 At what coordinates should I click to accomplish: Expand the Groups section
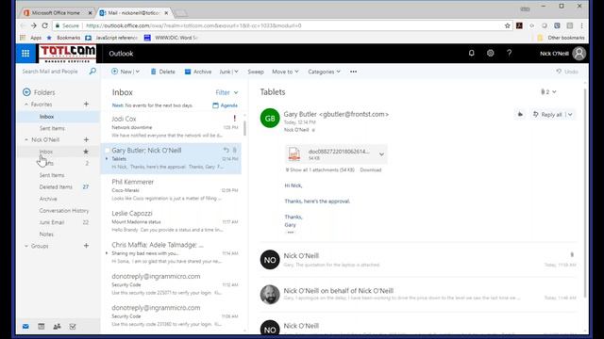pos(26,246)
